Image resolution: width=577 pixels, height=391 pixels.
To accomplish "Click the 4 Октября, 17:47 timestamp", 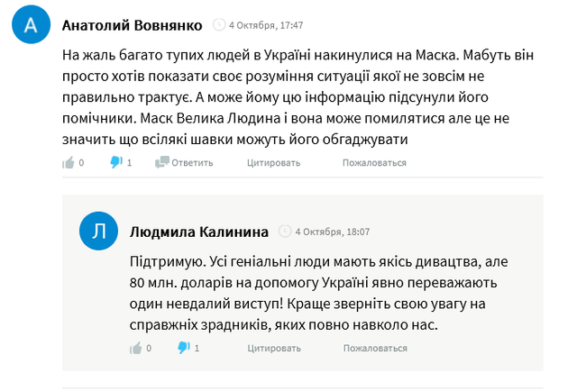I will (x=266, y=25).
